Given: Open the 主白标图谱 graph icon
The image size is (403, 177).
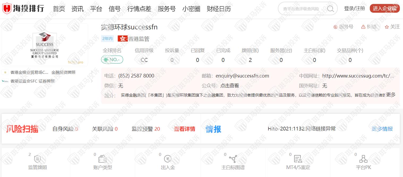Looking at the screenshot, I should click(x=233, y=159).
